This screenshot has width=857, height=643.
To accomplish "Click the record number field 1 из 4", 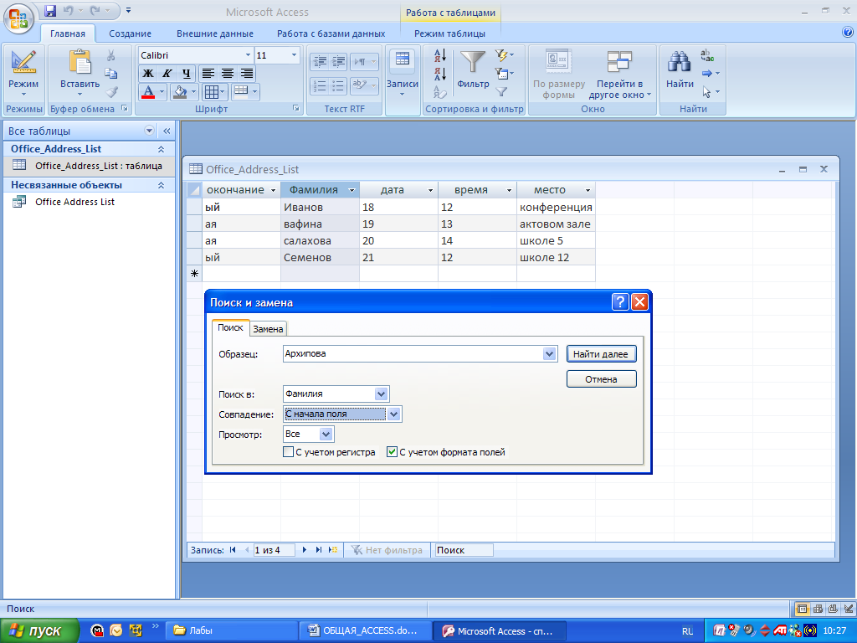I will [274, 550].
